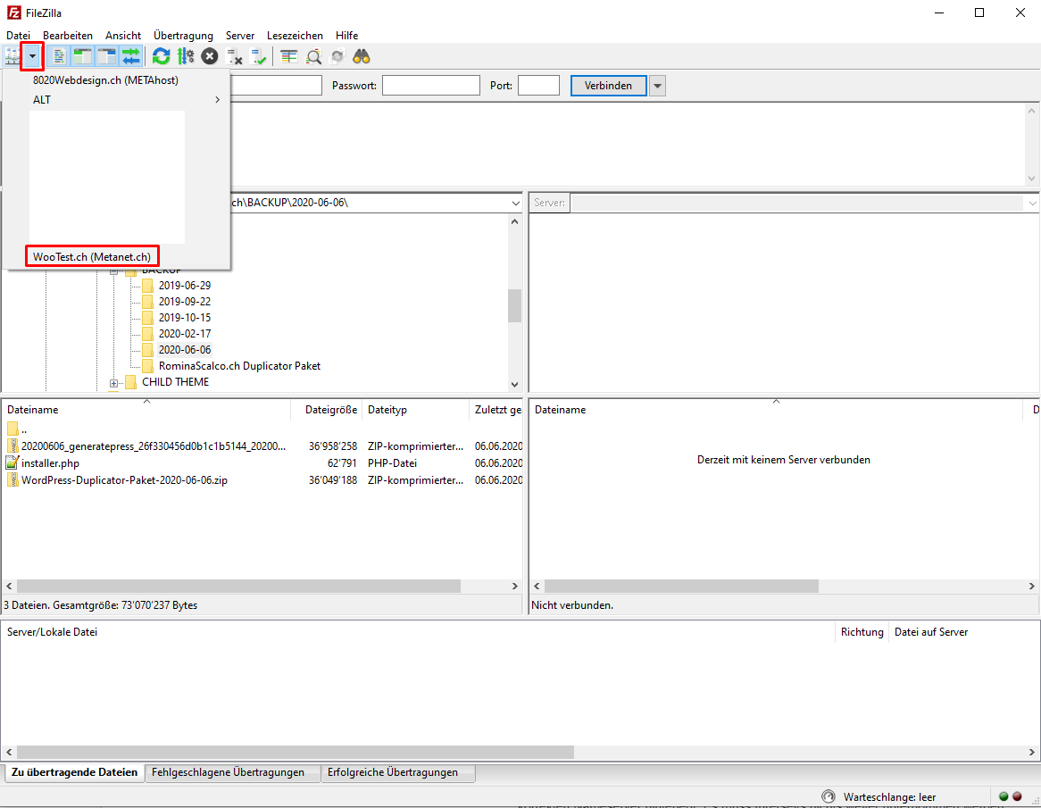Click the disconnect from server icon
Screen dimensions: 1041x808
(x=234, y=56)
